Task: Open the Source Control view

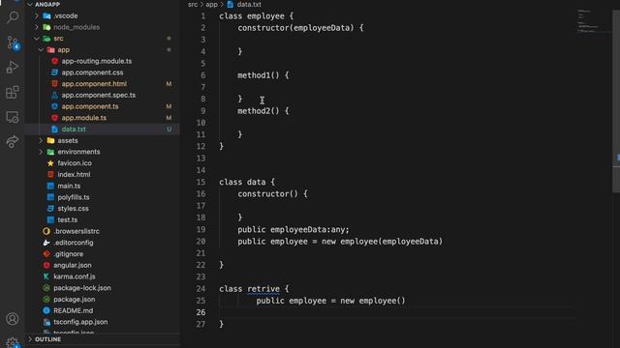Action: pos(13,43)
